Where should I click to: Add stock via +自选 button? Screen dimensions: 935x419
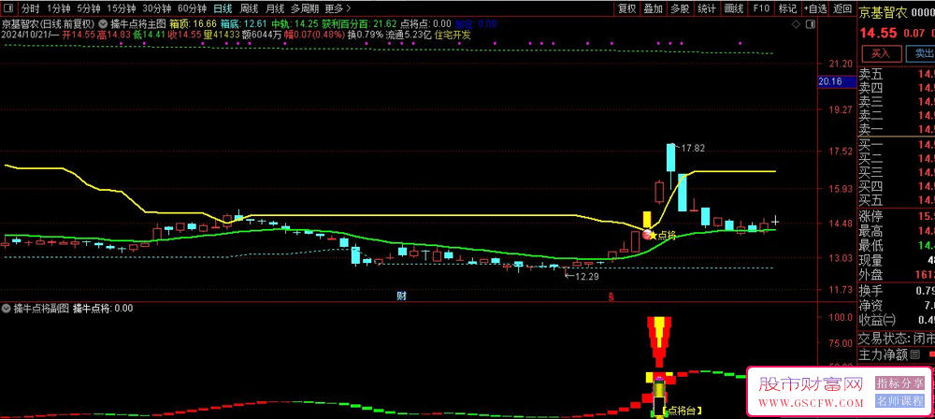click(815, 8)
